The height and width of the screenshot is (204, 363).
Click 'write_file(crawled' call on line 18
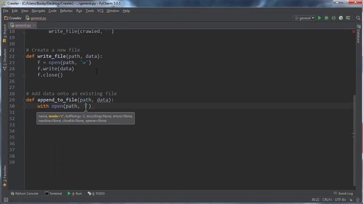(x=74, y=31)
